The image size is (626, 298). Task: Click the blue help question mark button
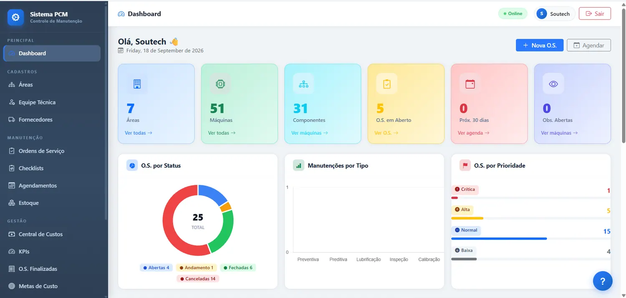603,281
